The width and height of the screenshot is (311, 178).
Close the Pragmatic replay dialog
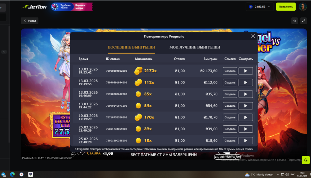[253, 36]
